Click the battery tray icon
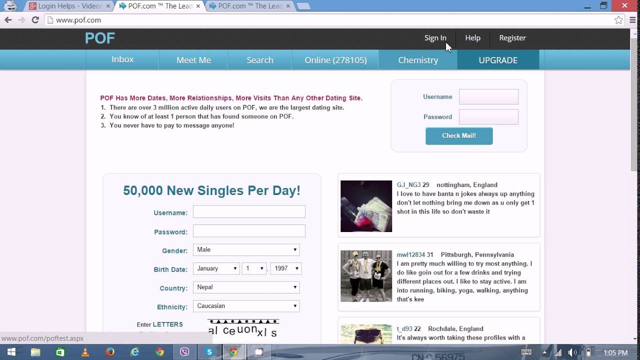640x360 pixels. tap(589, 352)
